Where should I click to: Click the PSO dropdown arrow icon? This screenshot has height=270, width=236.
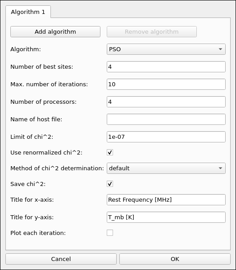coord(220,49)
